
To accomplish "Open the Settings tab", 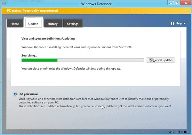I will coord(73,23).
